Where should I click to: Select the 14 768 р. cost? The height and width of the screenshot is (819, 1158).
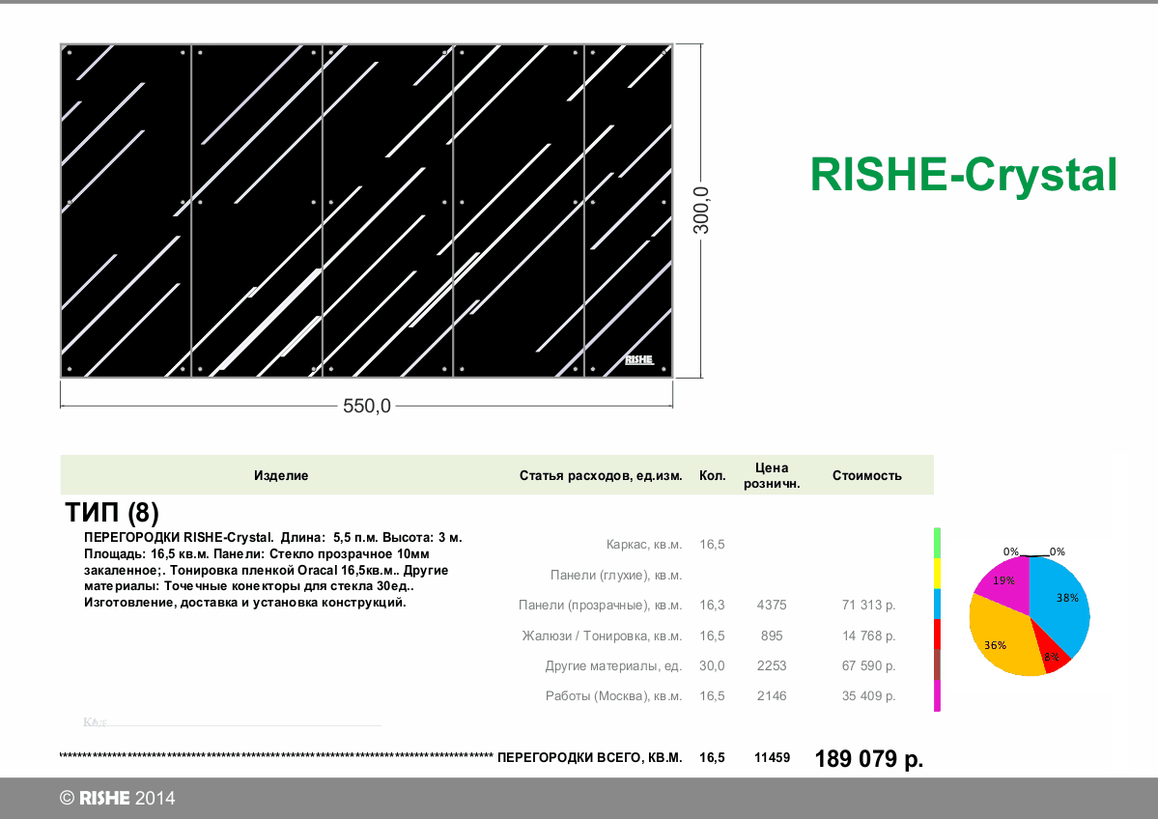pos(868,635)
